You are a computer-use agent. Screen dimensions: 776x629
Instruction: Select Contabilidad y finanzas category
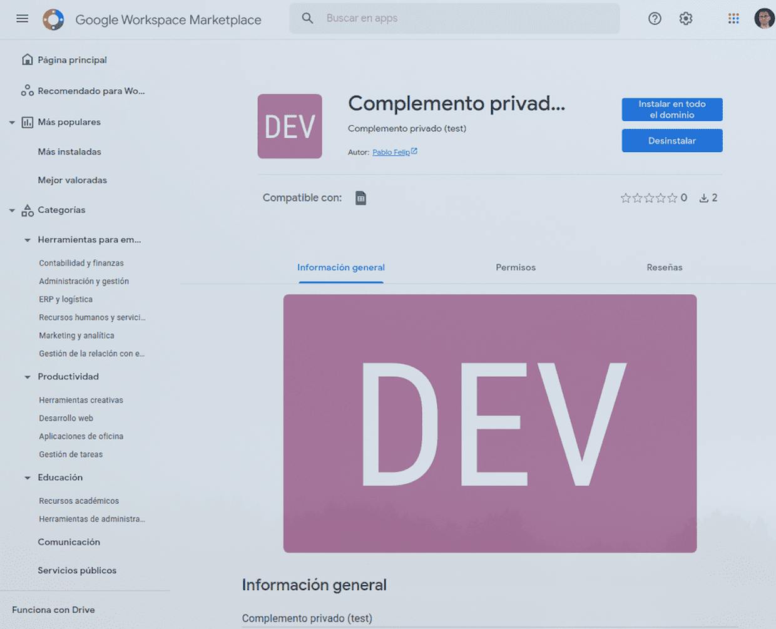[81, 263]
